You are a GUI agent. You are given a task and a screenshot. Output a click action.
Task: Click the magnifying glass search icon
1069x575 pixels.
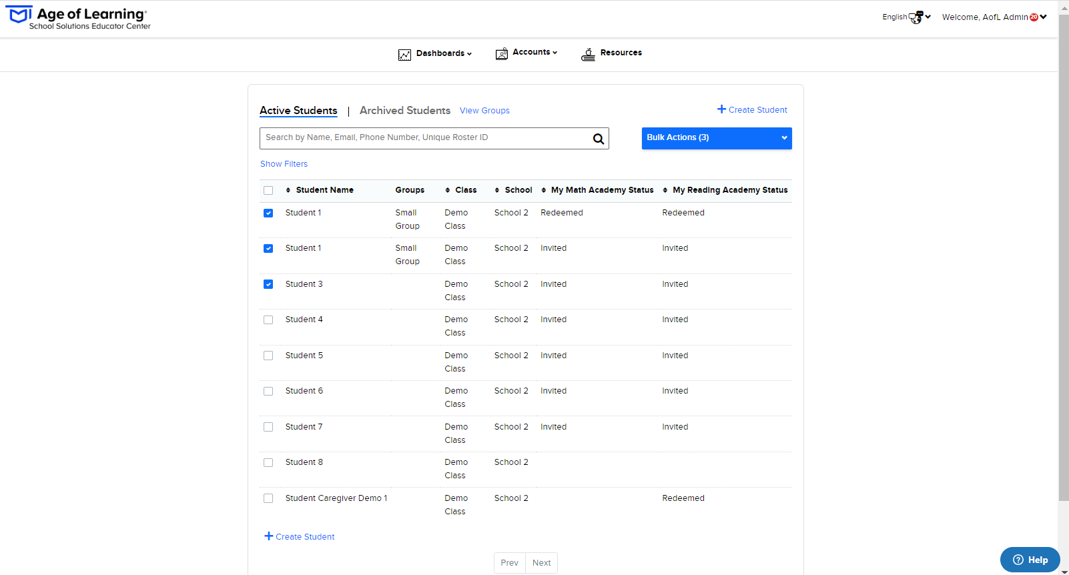click(599, 139)
